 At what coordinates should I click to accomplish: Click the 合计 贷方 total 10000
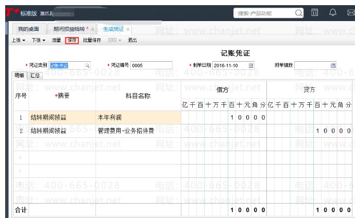310,210
